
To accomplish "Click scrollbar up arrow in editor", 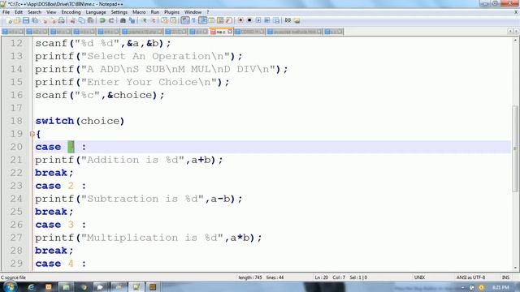I will coord(515,40).
